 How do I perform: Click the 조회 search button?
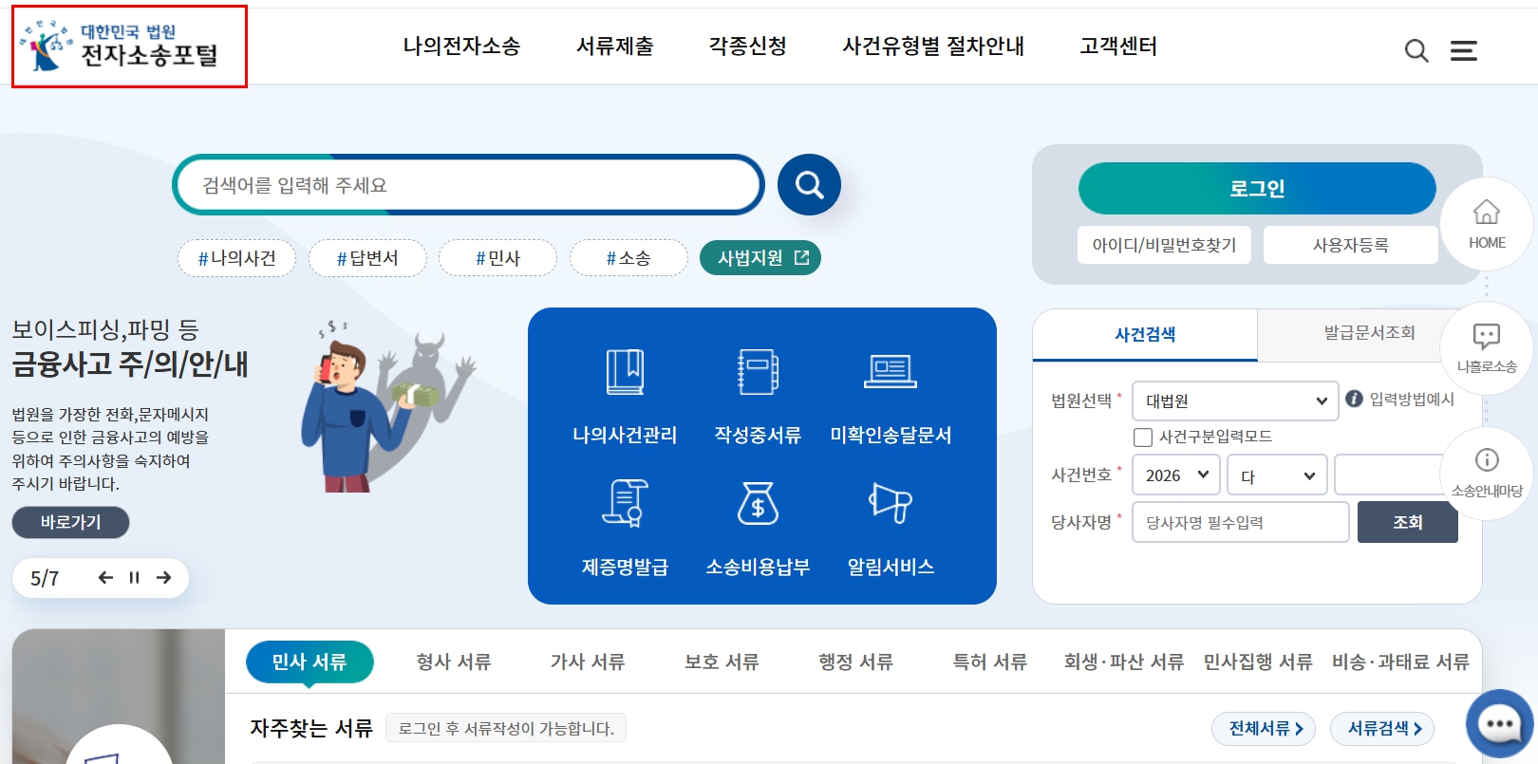(1408, 522)
